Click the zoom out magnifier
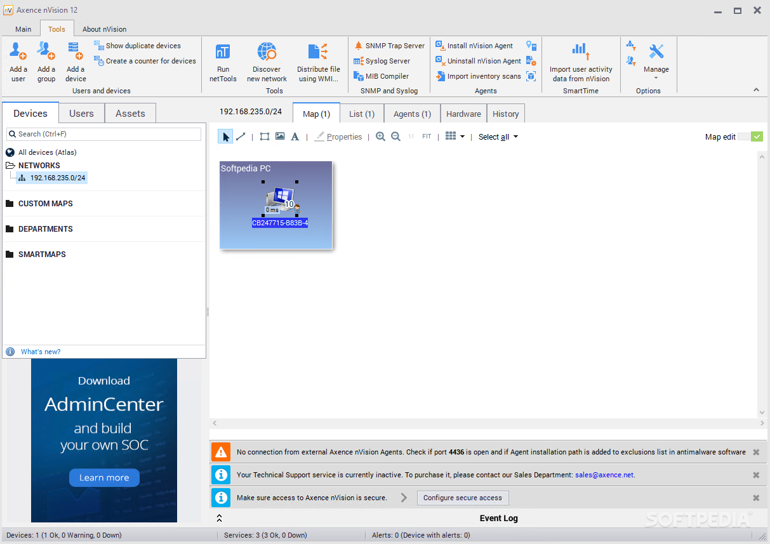Screen dimensions: 770x544 point(395,136)
